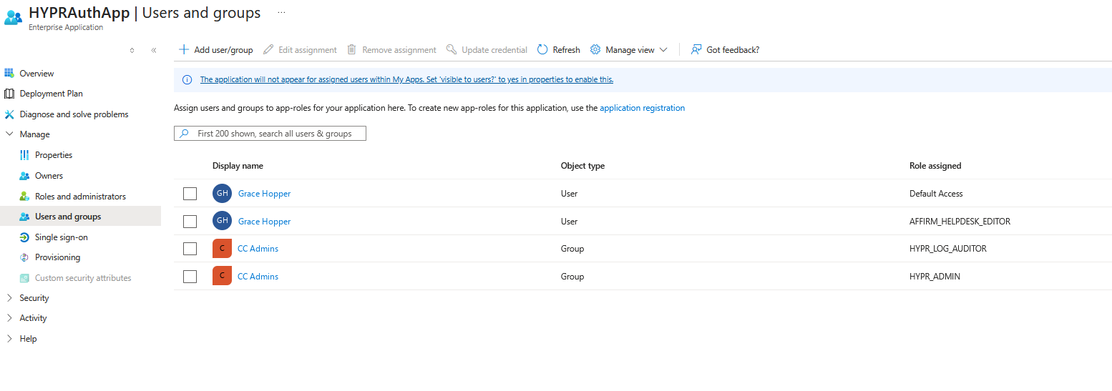Open Grace Hopper link with Default Access
The width and height of the screenshot is (1112, 391).
pos(264,194)
